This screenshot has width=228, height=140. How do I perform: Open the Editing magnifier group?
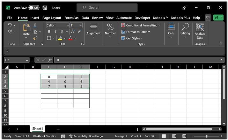click(x=185, y=26)
